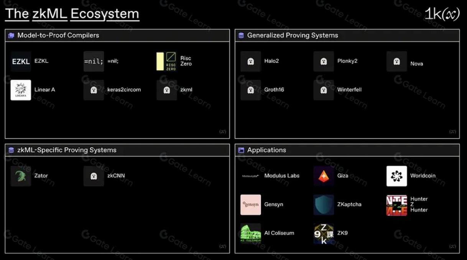The height and width of the screenshot is (260, 467).
Task: Click The zkML Ecosystem title
Action: point(72,14)
